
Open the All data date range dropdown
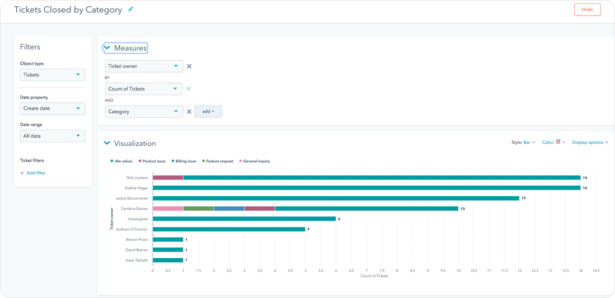tap(53, 136)
